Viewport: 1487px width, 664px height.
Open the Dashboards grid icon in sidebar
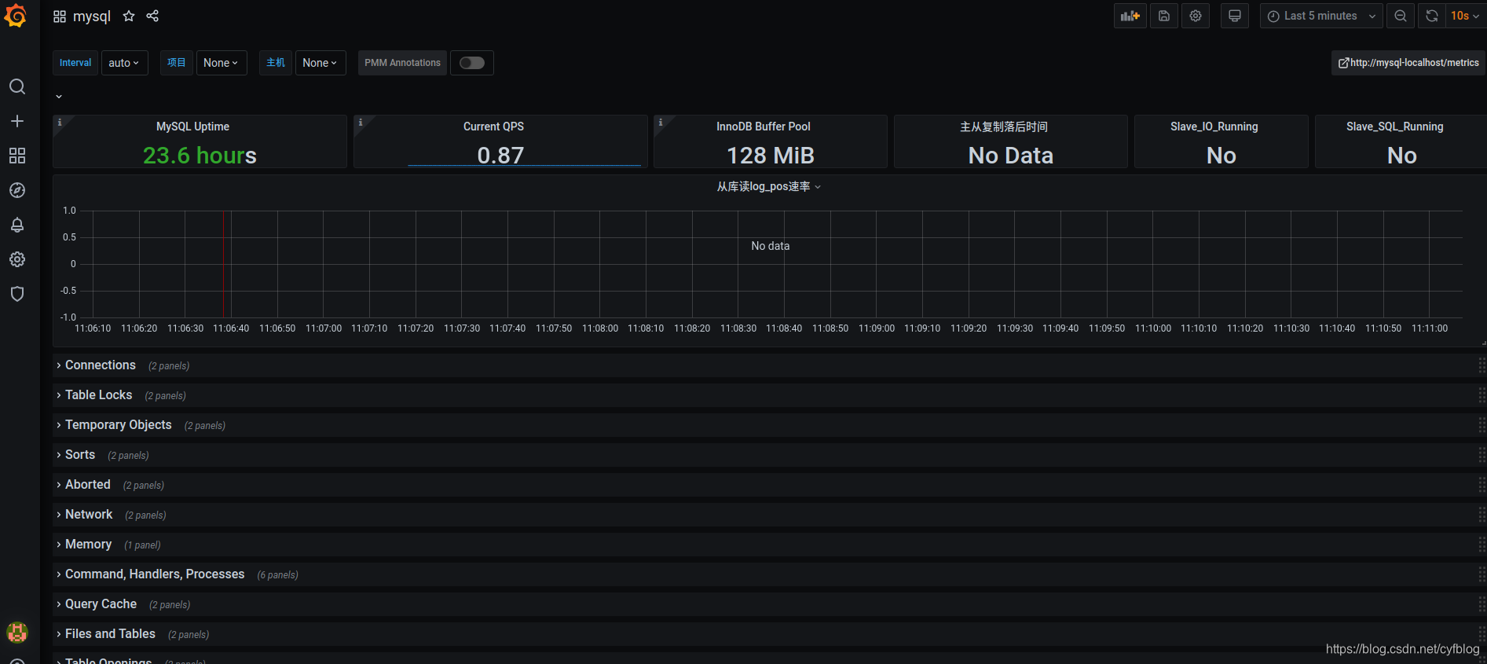click(17, 156)
